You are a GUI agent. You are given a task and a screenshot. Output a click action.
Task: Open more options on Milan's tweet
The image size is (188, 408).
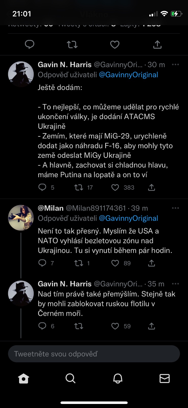176,208
